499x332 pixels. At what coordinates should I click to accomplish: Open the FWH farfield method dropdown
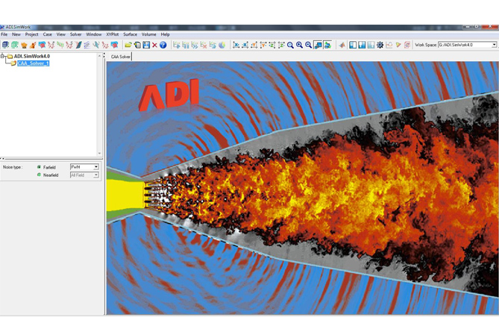[95, 166]
